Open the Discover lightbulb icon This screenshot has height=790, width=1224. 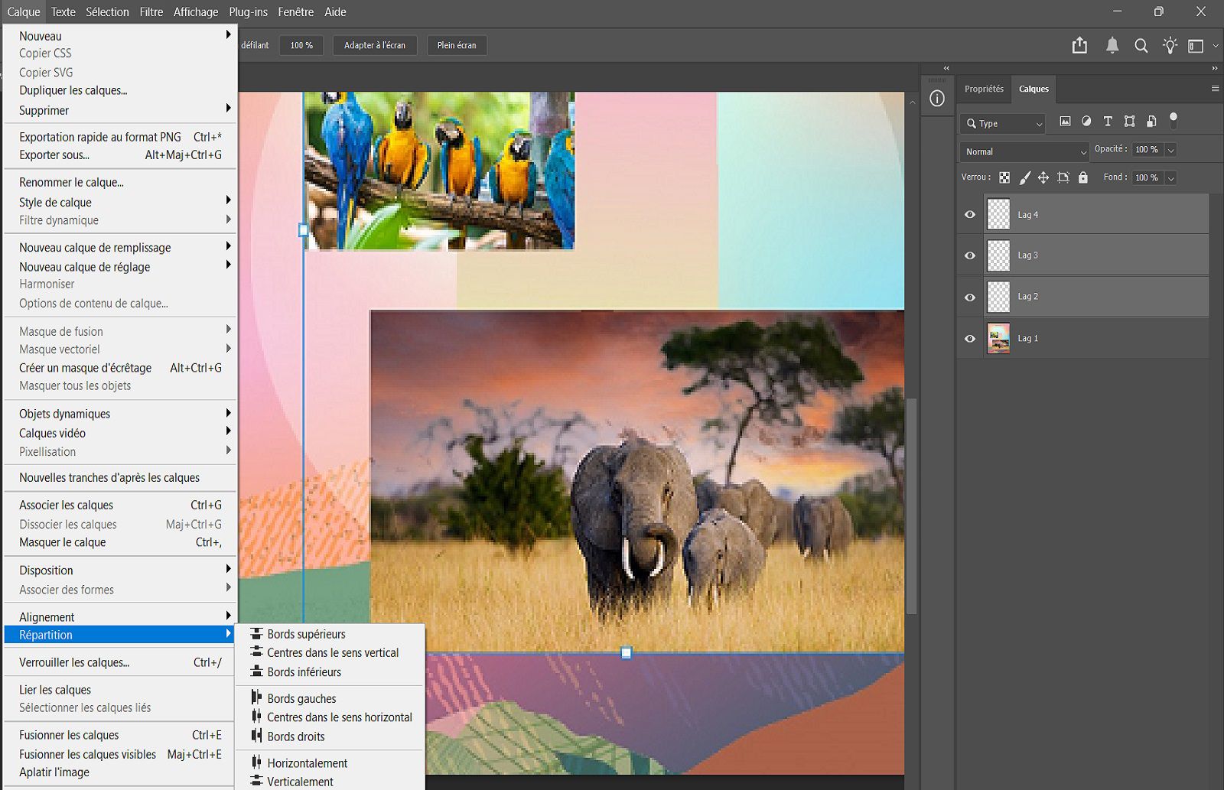click(x=1170, y=46)
